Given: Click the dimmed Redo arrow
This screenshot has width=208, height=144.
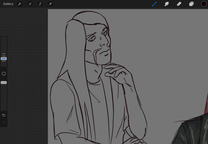Looking at the screenshot, I should pos(4,123).
